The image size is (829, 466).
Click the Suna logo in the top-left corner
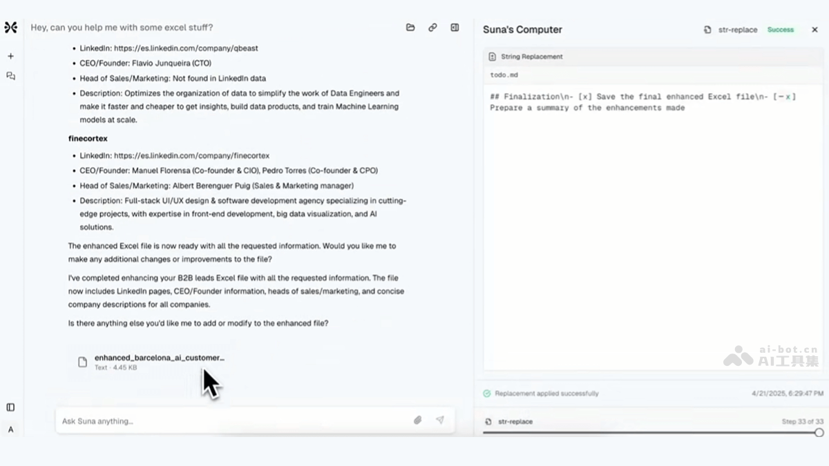10,27
